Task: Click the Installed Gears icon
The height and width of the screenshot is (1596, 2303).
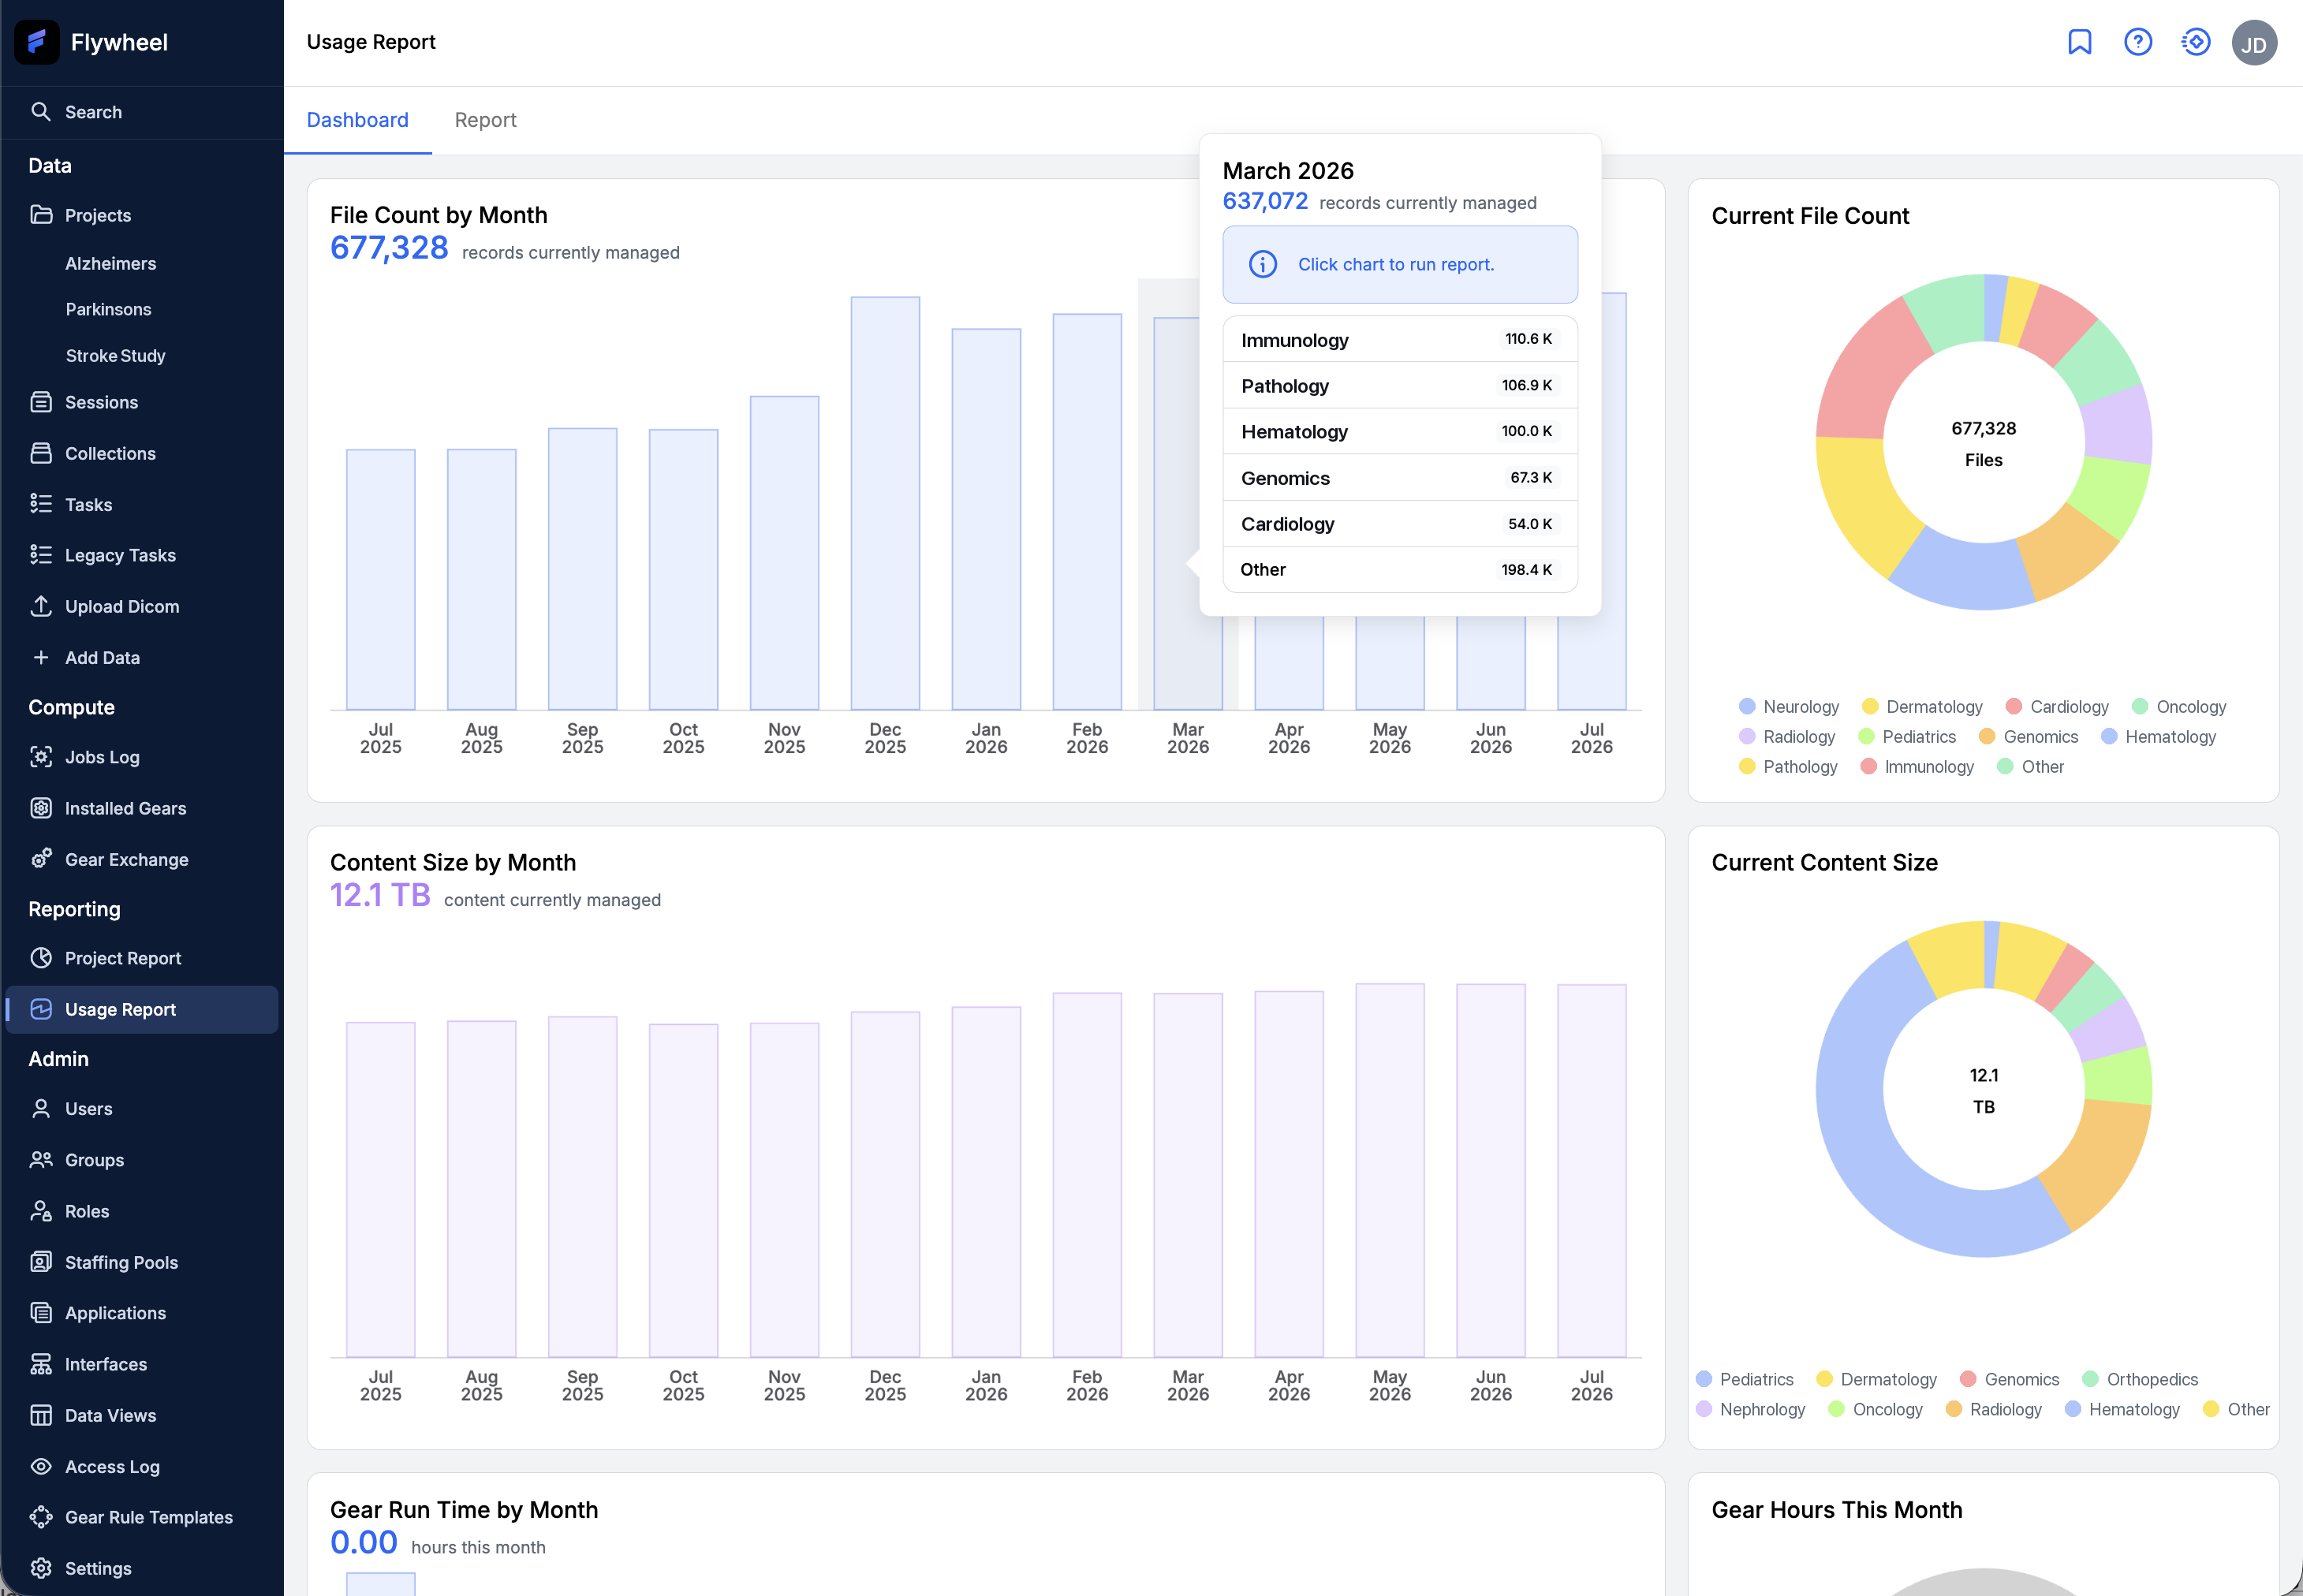Action: pos(41,808)
